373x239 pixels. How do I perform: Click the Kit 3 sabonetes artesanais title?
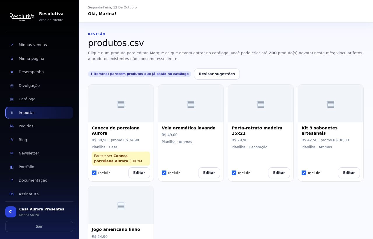pos(320,131)
